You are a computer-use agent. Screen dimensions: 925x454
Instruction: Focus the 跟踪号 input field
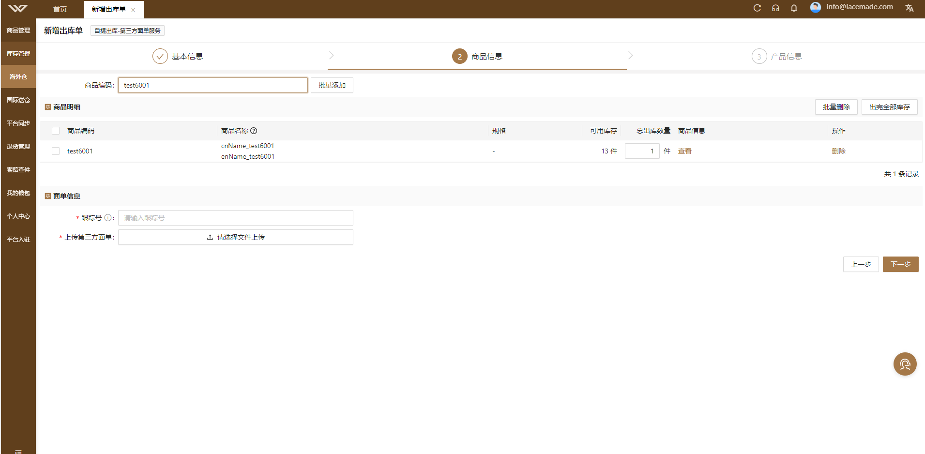pos(236,218)
